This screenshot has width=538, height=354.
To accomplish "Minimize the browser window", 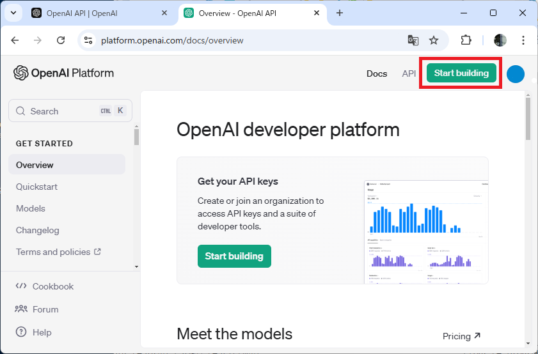I will pos(464,13).
